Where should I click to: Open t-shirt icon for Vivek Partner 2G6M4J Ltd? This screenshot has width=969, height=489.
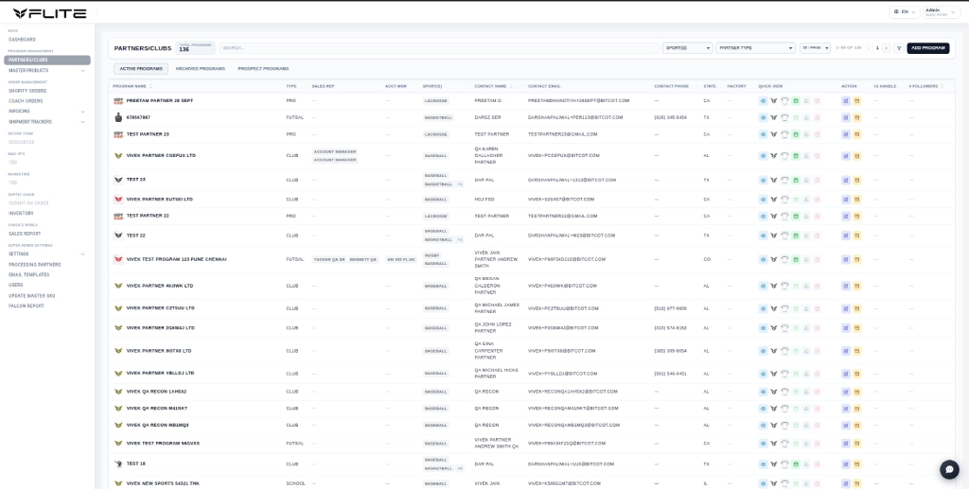point(784,328)
